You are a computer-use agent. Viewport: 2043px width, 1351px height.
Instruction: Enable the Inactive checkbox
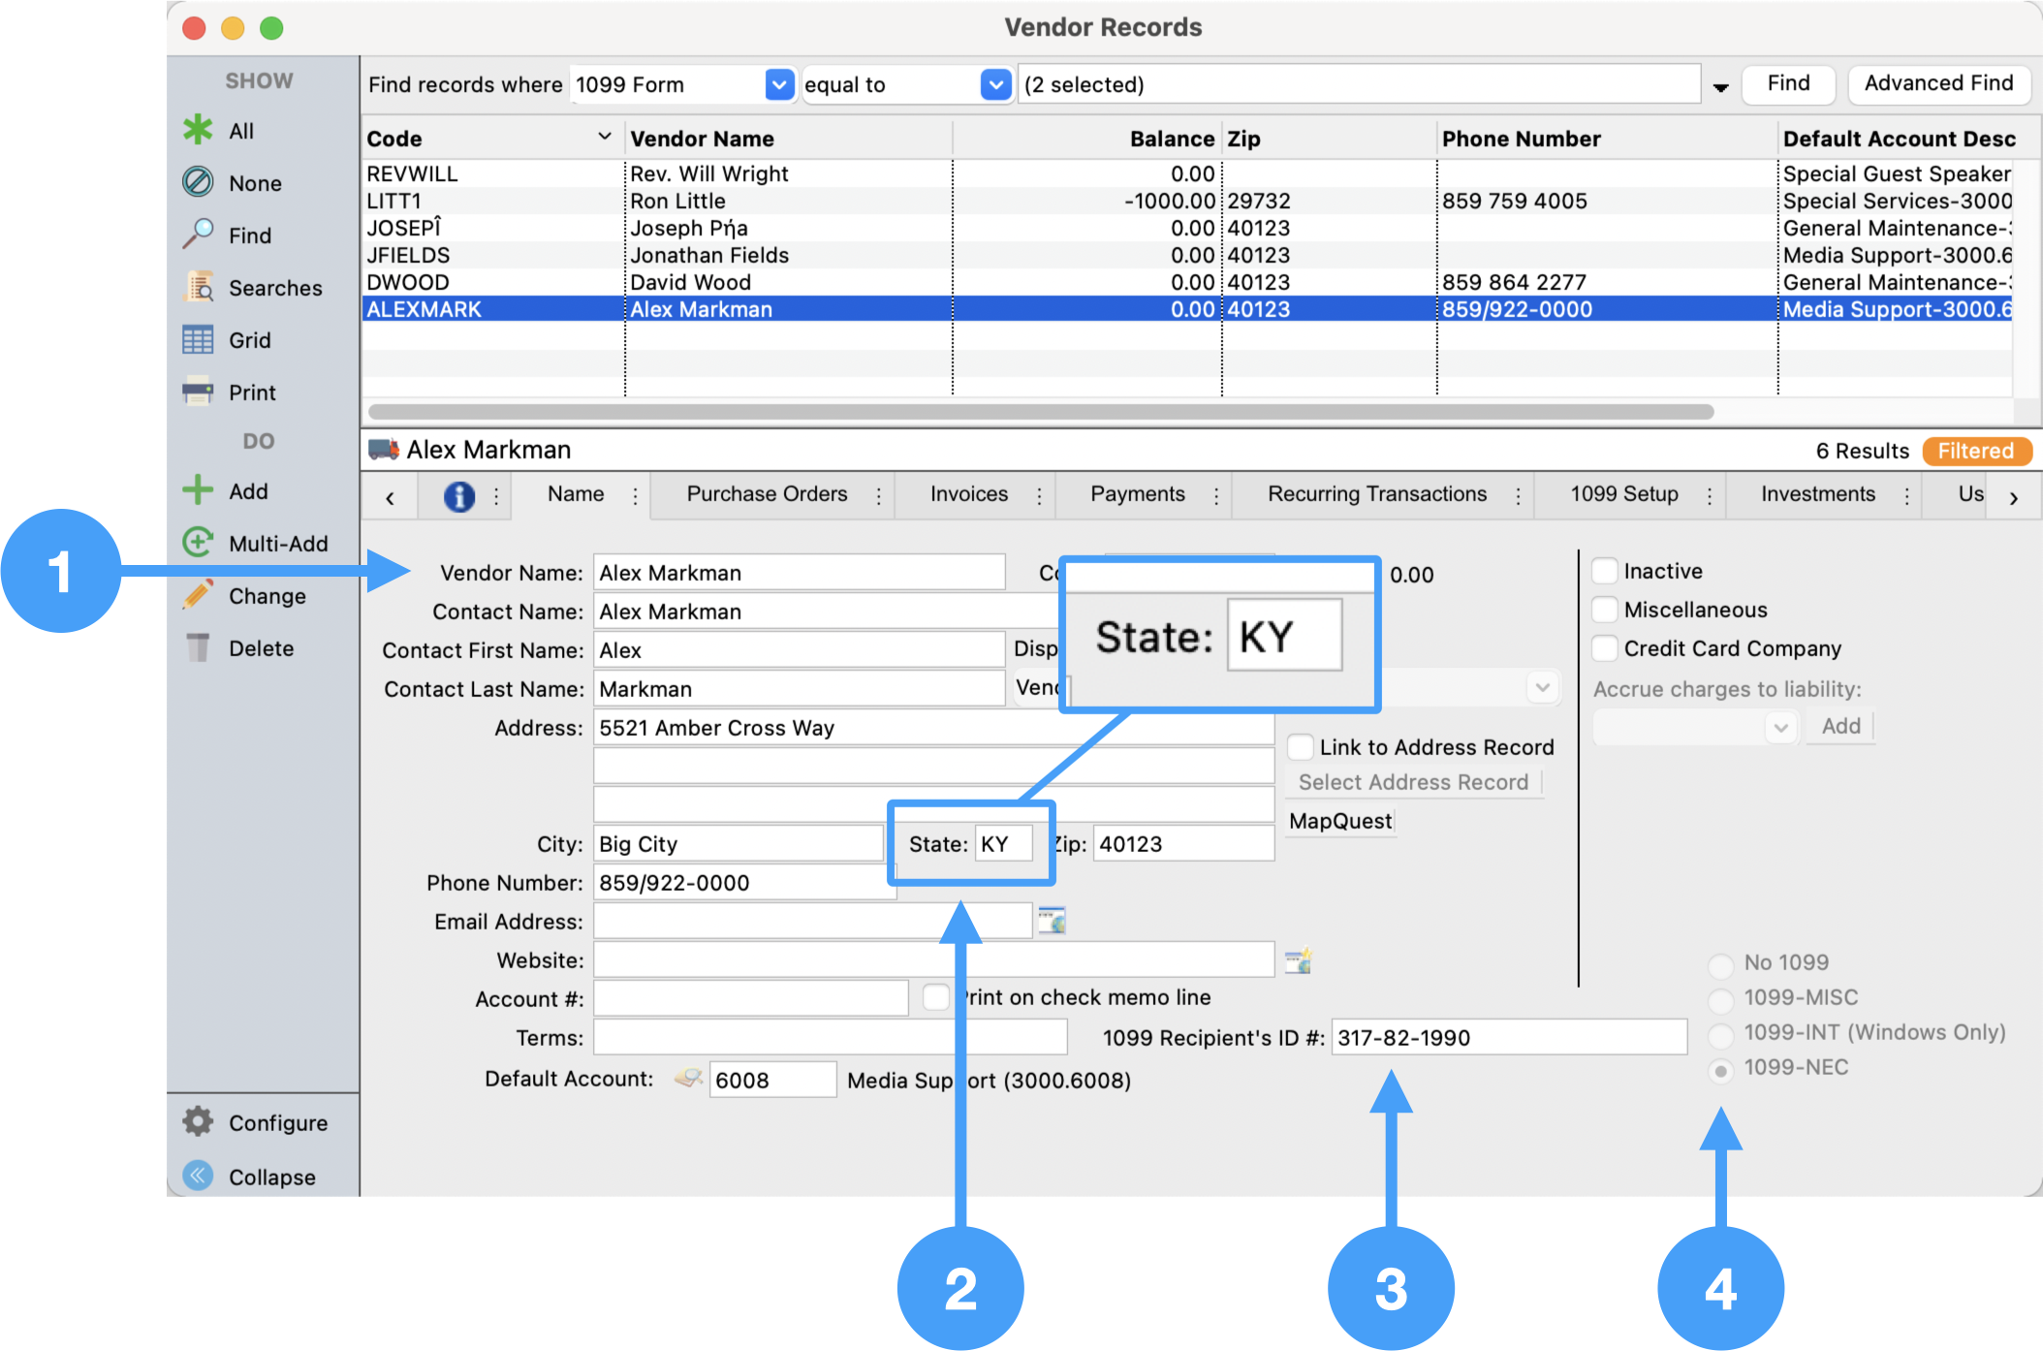[1605, 571]
